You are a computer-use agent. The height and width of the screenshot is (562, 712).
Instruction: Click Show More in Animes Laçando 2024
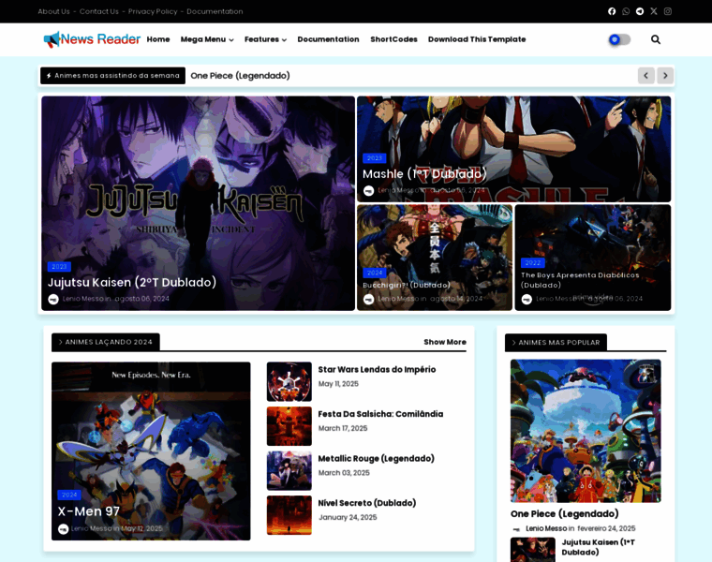(445, 342)
